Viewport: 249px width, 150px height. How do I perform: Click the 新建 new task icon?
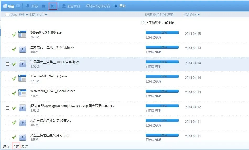coord(5,6)
